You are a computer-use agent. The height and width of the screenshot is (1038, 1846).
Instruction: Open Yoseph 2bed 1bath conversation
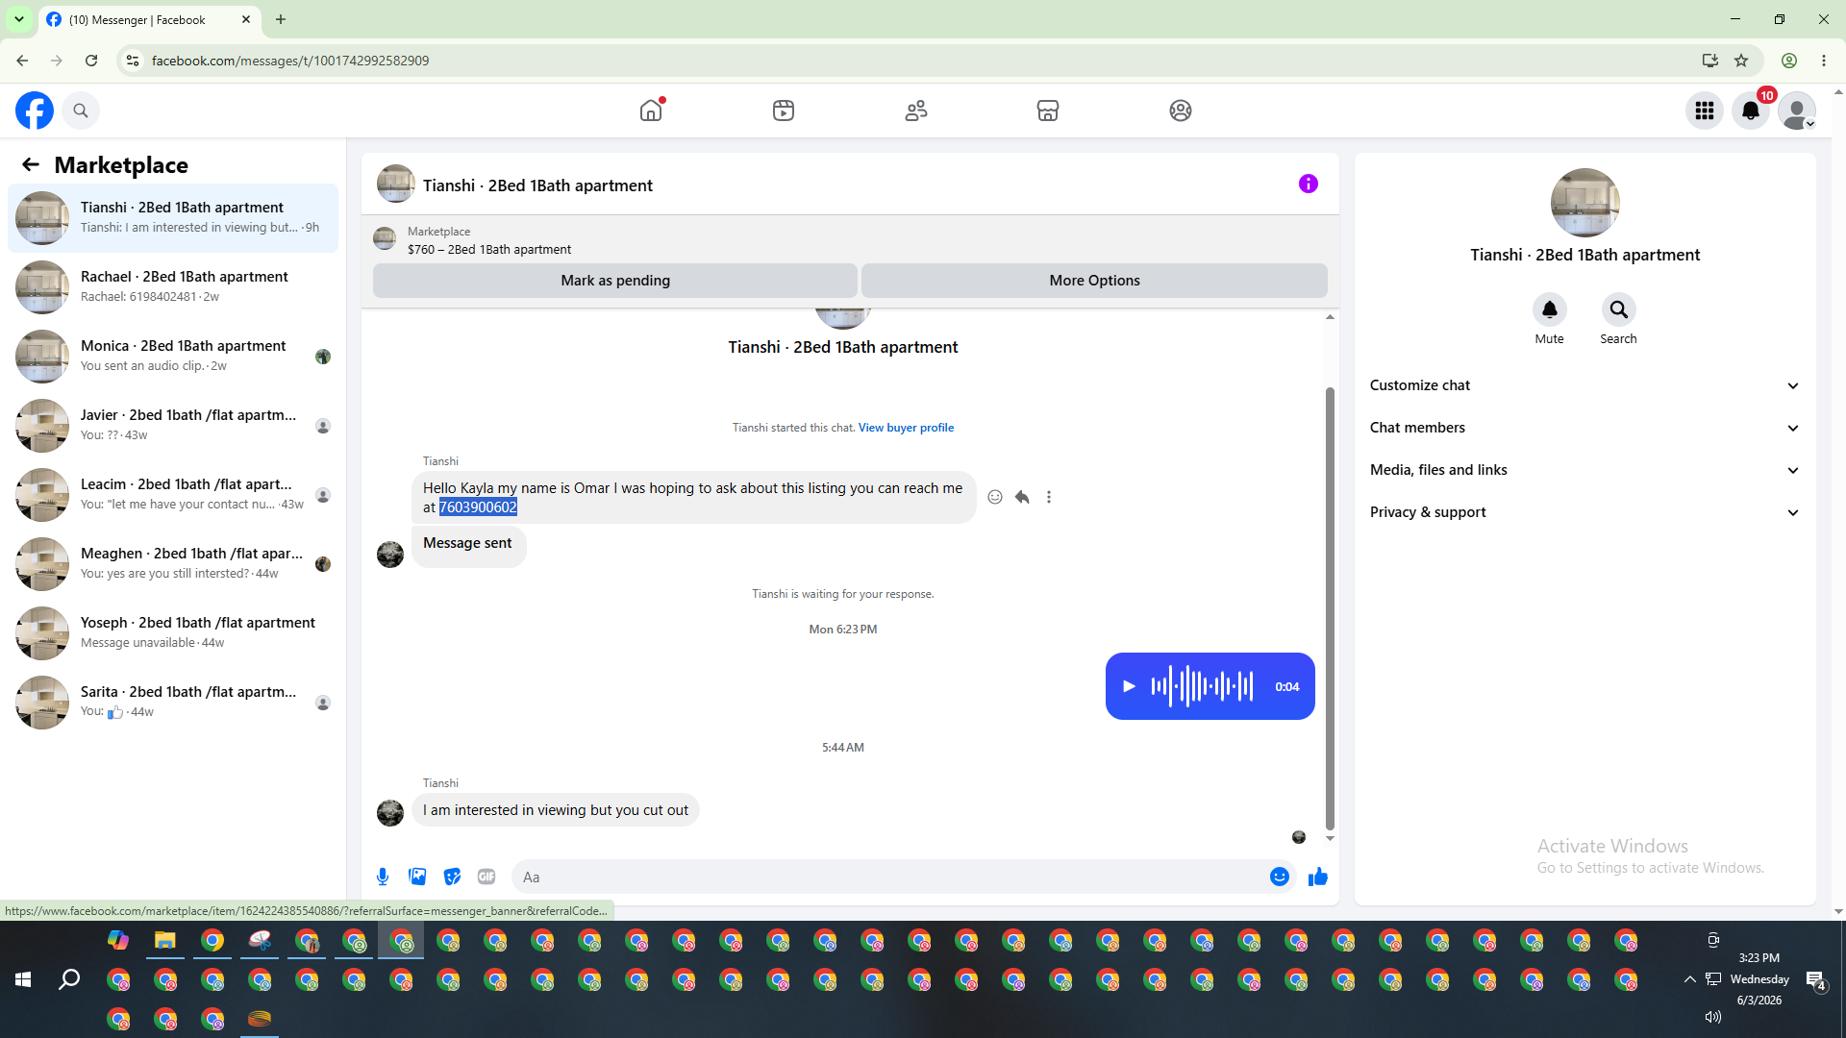[173, 633]
